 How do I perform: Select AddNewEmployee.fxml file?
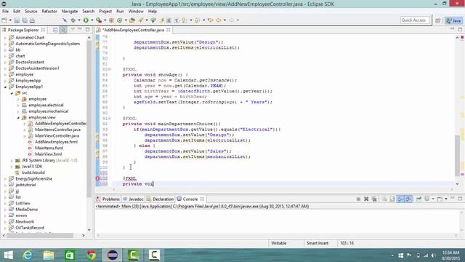click(56, 142)
